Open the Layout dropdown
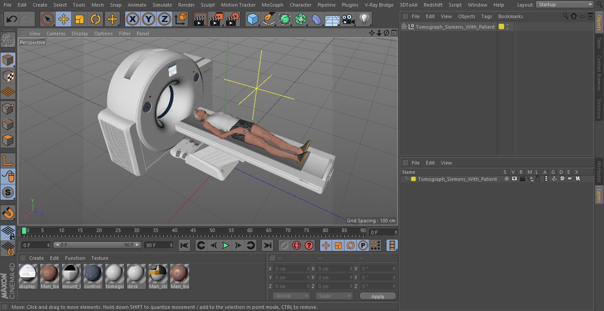The height and width of the screenshot is (311, 604). click(565, 4)
